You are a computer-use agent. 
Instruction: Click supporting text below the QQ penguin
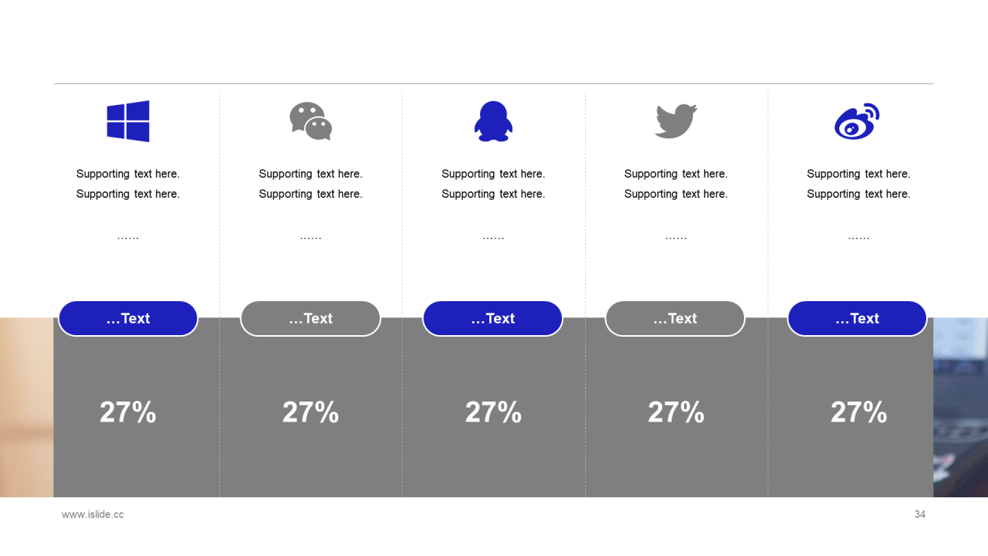(x=493, y=184)
